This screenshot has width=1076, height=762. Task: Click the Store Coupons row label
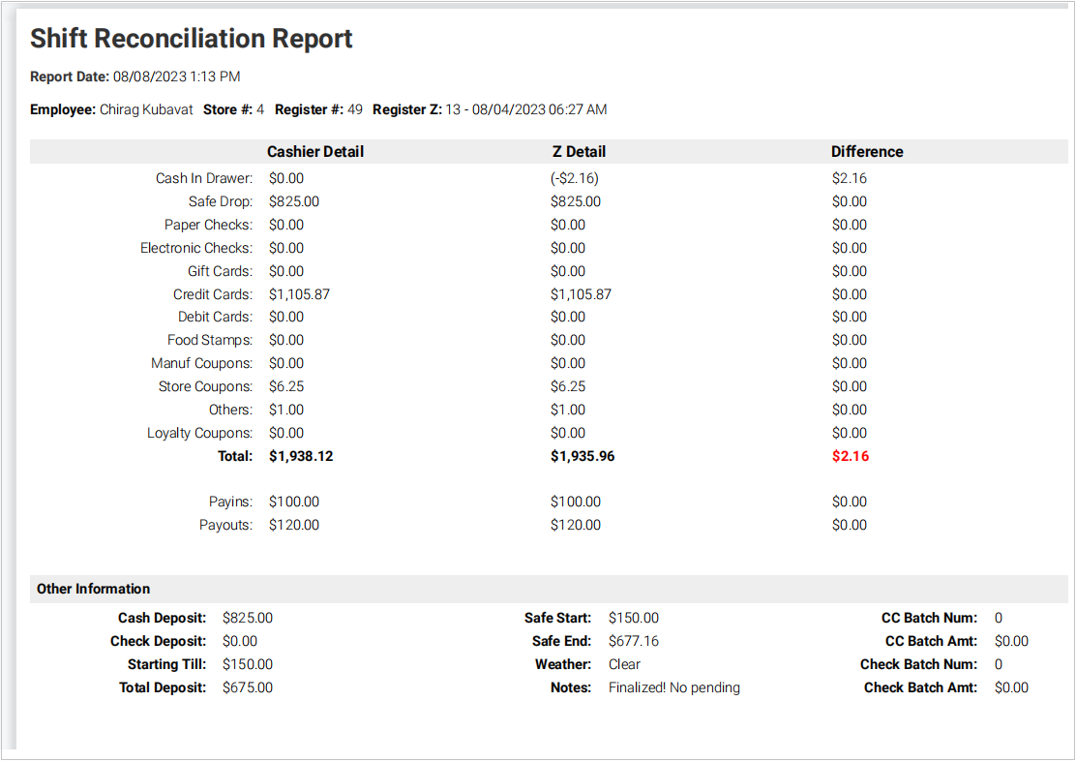coord(205,386)
